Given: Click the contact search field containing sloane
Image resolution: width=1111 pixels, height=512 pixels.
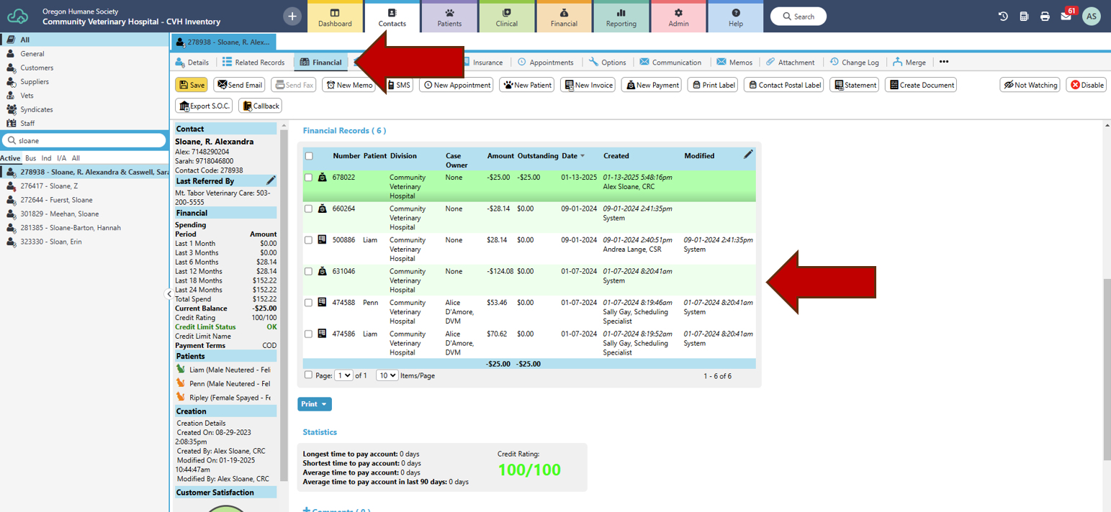Looking at the screenshot, I should pyautogui.click(x=84, y=140).
